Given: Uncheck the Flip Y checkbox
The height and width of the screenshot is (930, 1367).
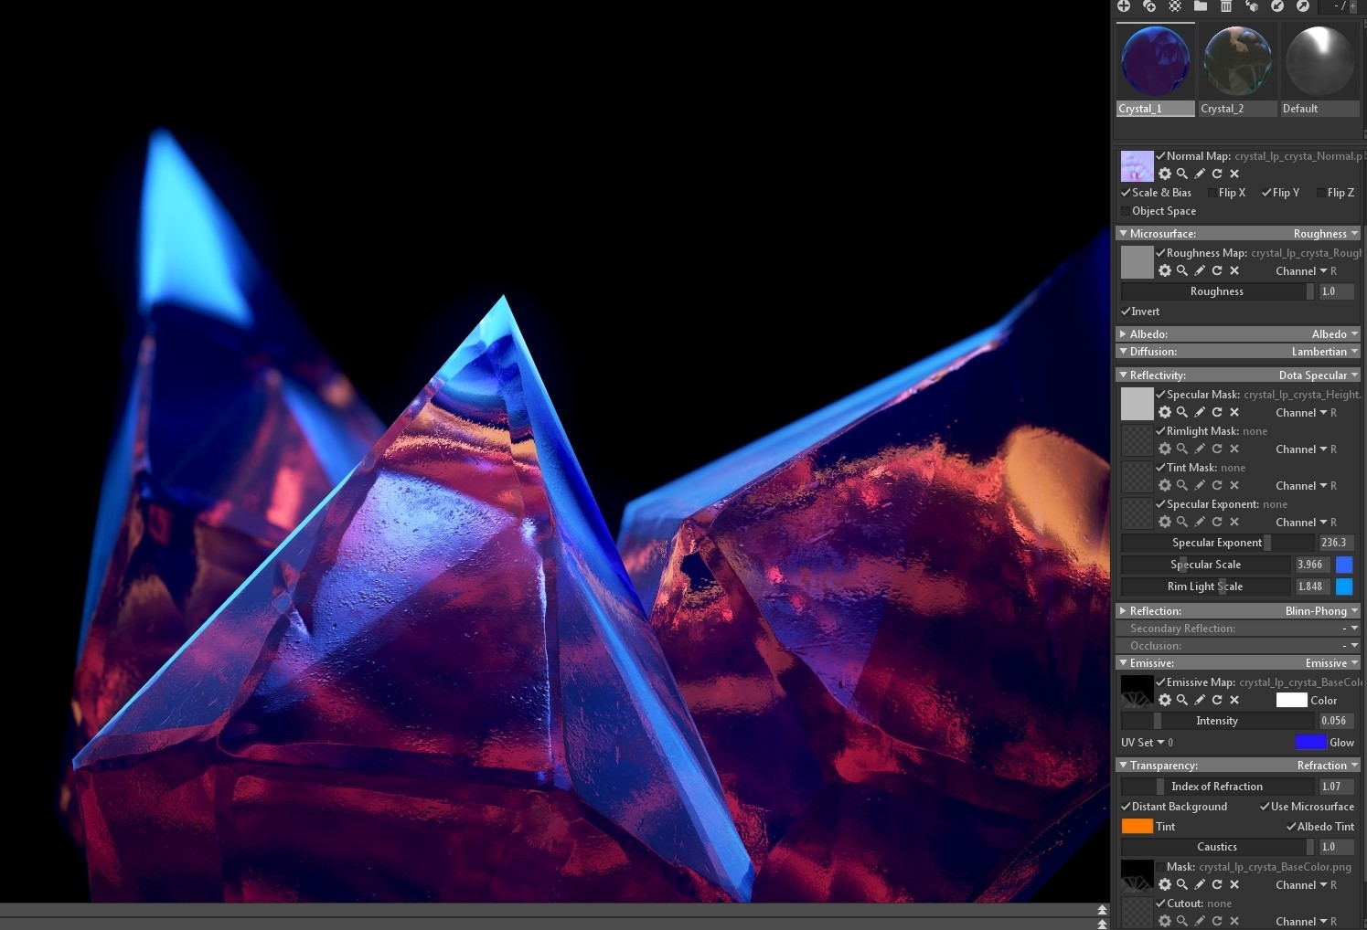Looking at the screenshot, I should tap(1265, 193).
